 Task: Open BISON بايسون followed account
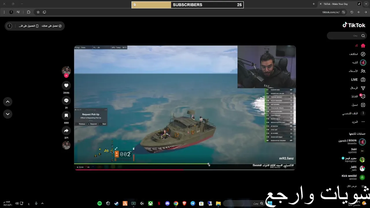tap(352, 142)
